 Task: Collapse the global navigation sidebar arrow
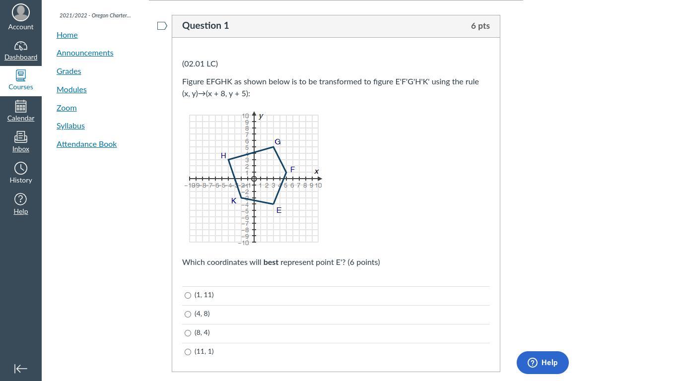[20, 369]
